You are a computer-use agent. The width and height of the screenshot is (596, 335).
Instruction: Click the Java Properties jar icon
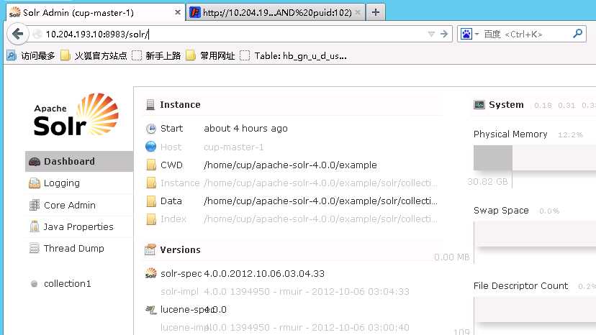coord(35,226)
